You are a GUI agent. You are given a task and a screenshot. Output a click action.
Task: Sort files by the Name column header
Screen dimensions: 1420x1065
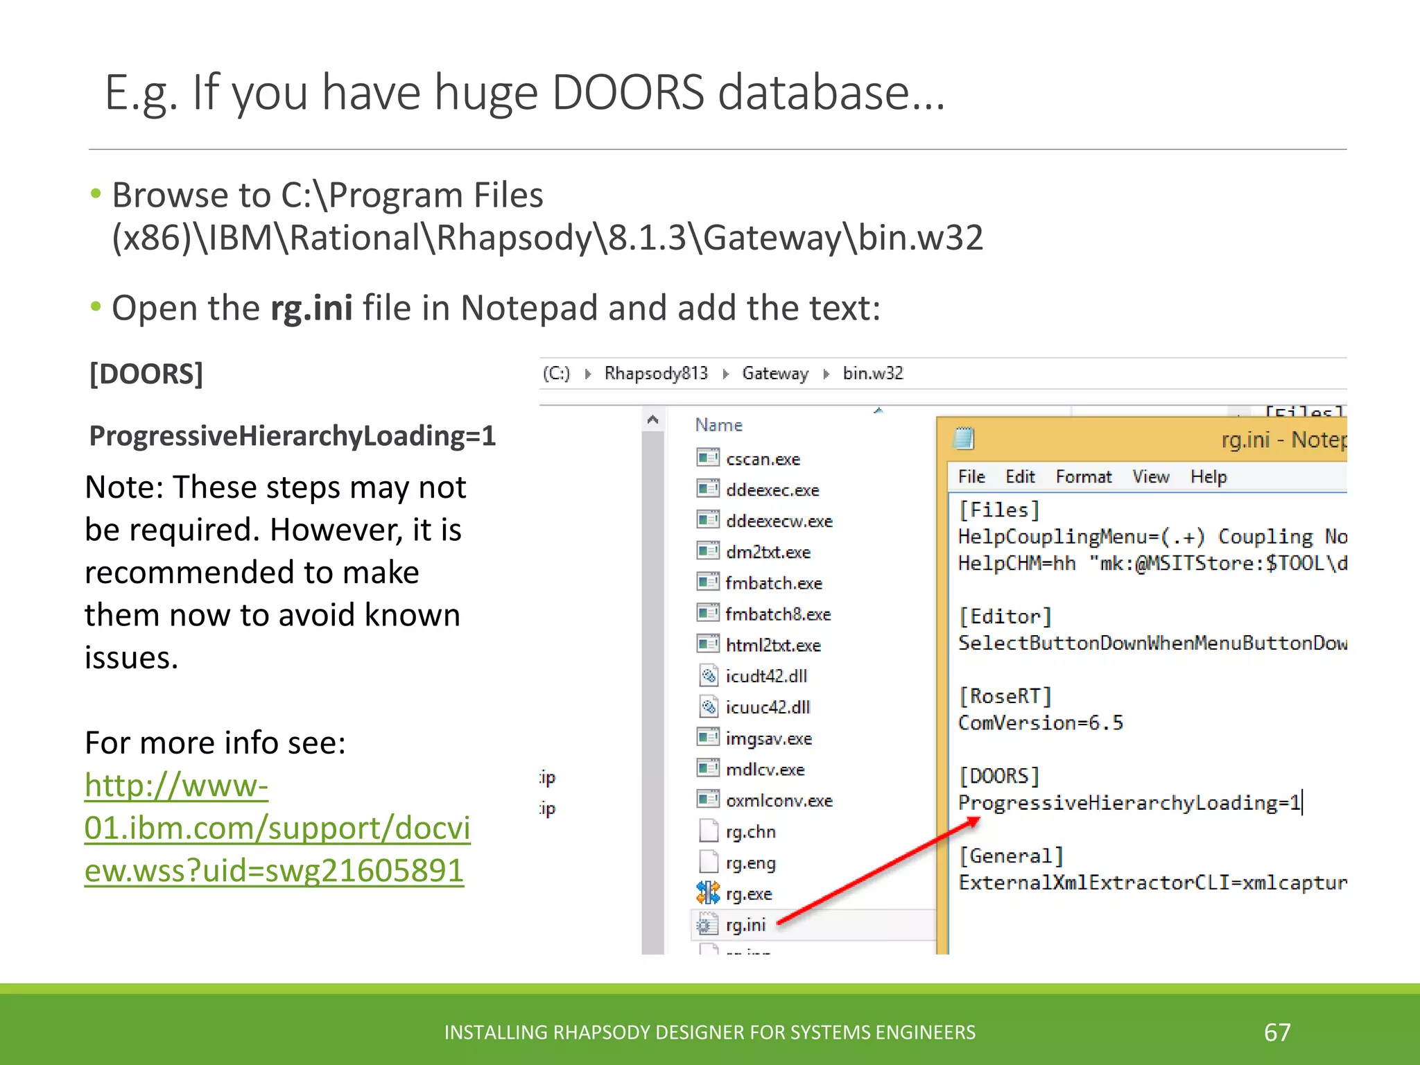(719, 425)
